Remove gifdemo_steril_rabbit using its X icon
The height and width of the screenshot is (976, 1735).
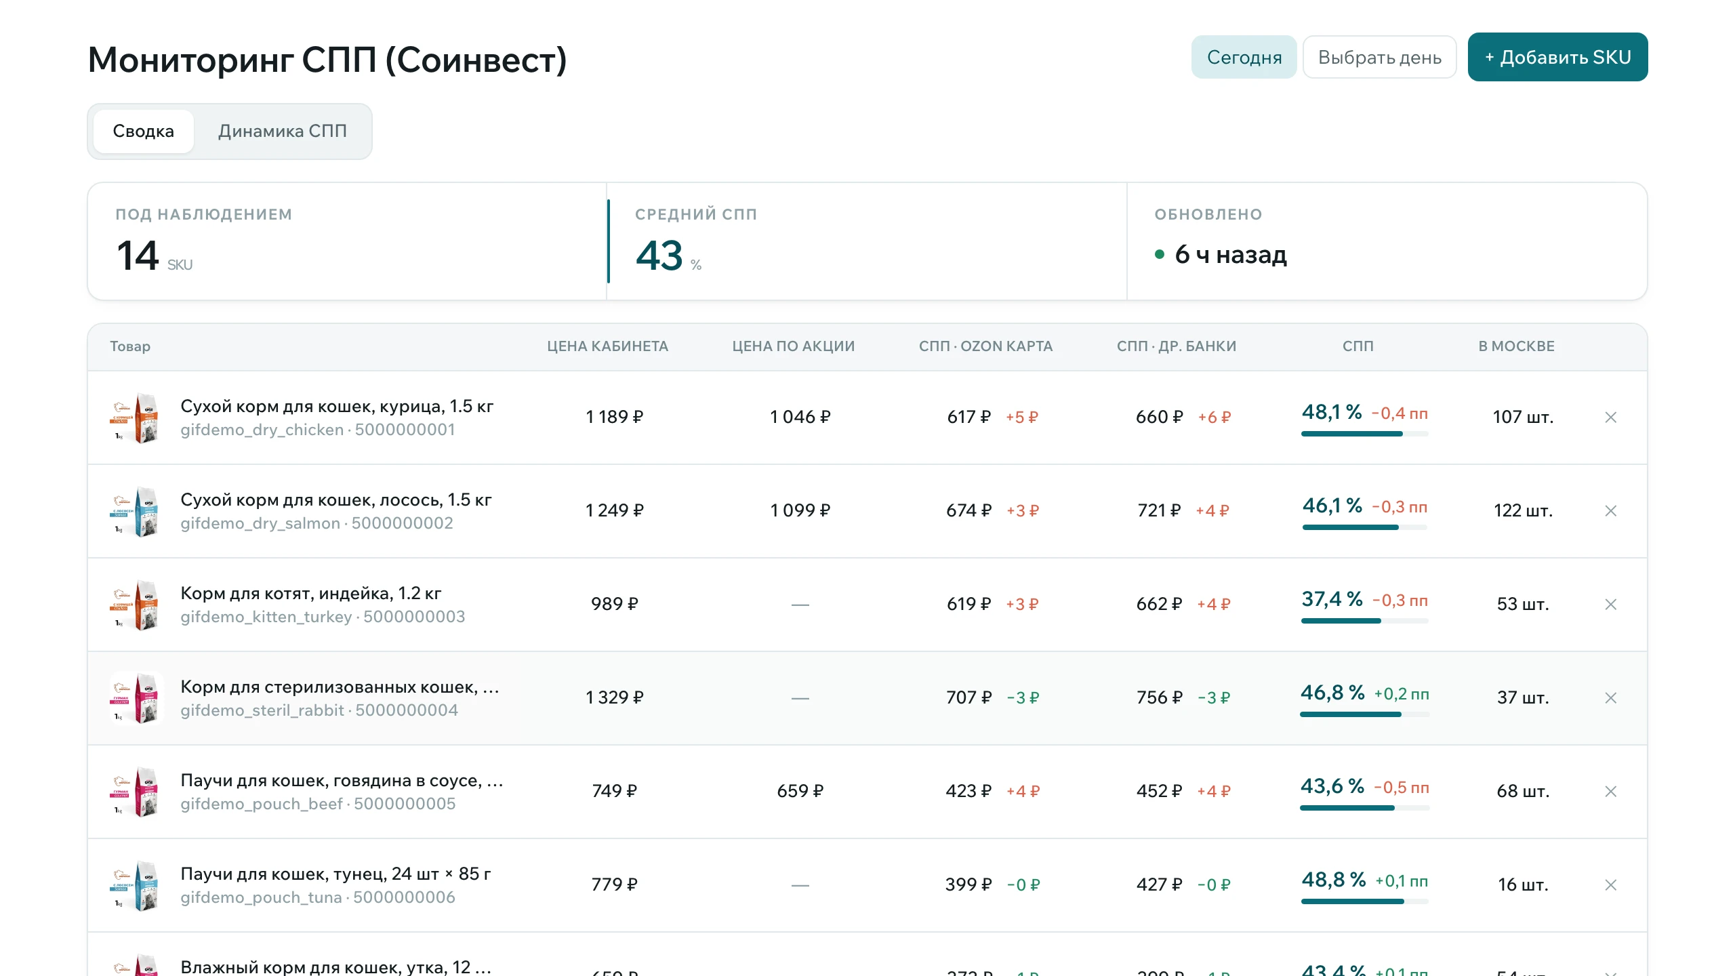(x=1611, y=698)
